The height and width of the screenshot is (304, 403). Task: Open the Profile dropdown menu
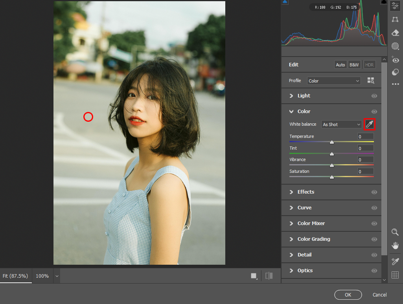click(334, 81)
